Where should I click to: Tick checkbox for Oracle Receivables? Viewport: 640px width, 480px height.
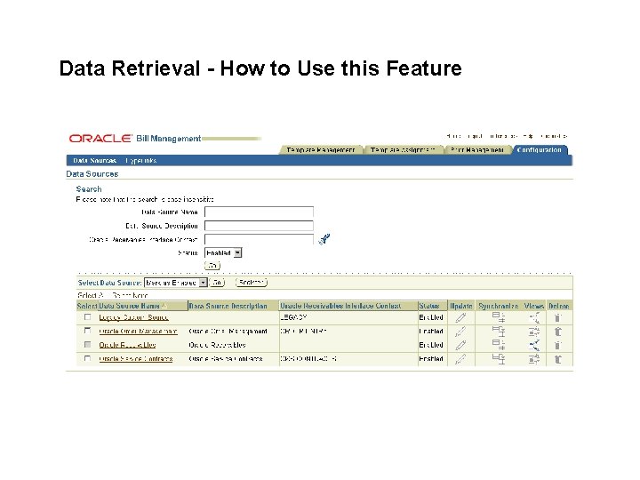(87, 345)
